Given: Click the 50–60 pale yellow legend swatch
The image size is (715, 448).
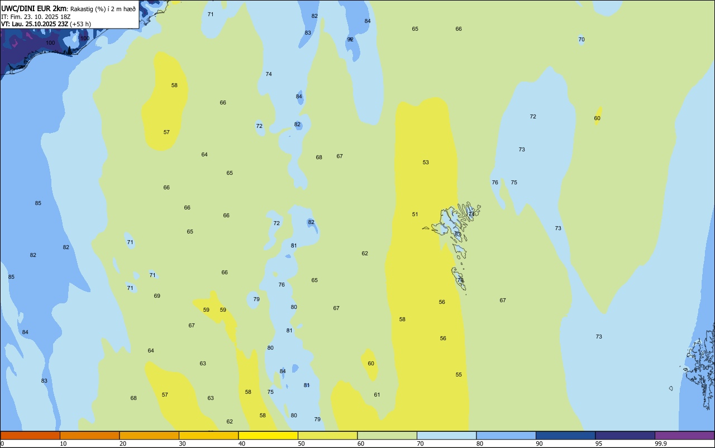Looking at the screenshot, I should click(x=327, y=435).
